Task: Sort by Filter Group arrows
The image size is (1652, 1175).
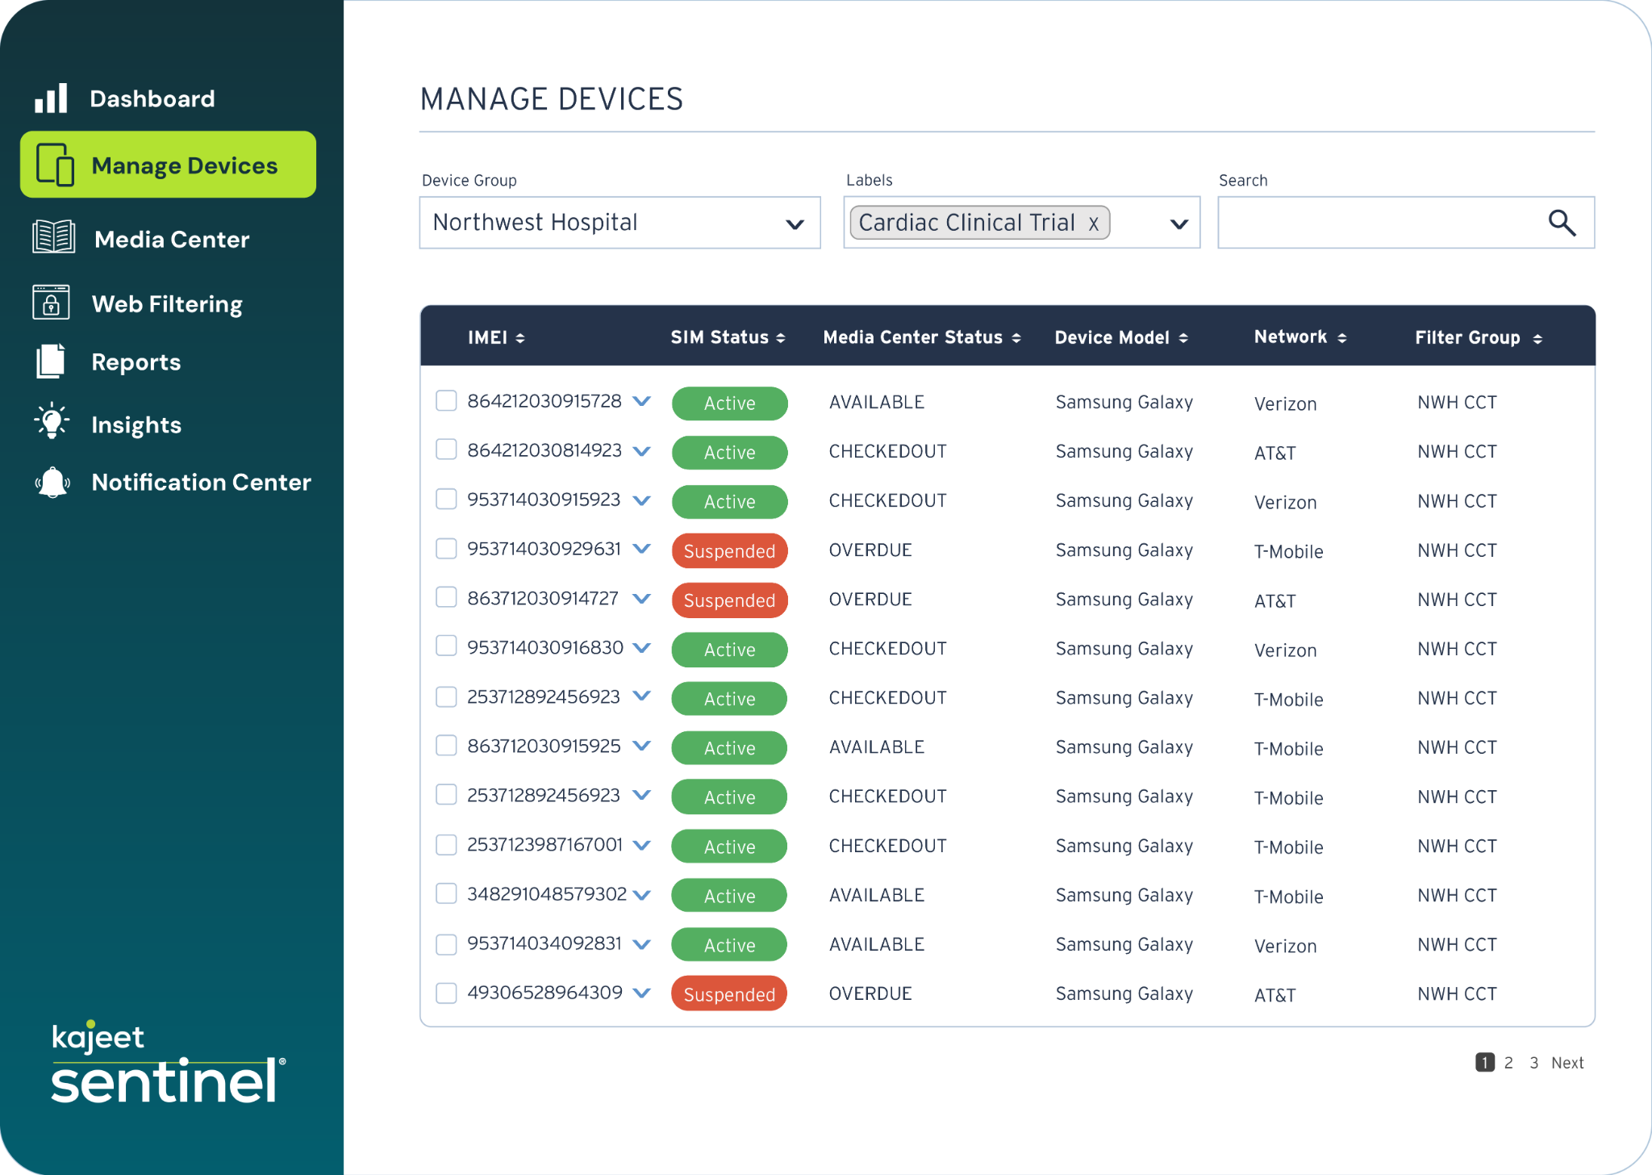Action: pyautogui.click(x=1537, y=339)
